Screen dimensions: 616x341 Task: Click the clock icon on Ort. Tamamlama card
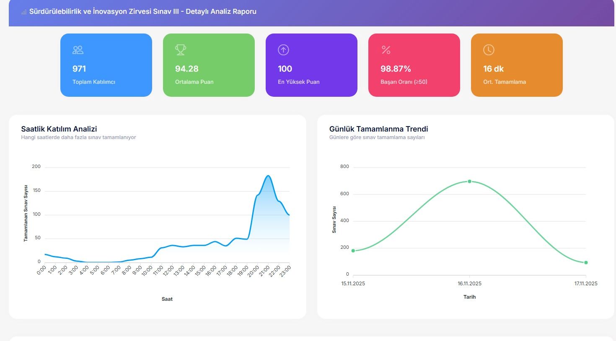(489, 50)
